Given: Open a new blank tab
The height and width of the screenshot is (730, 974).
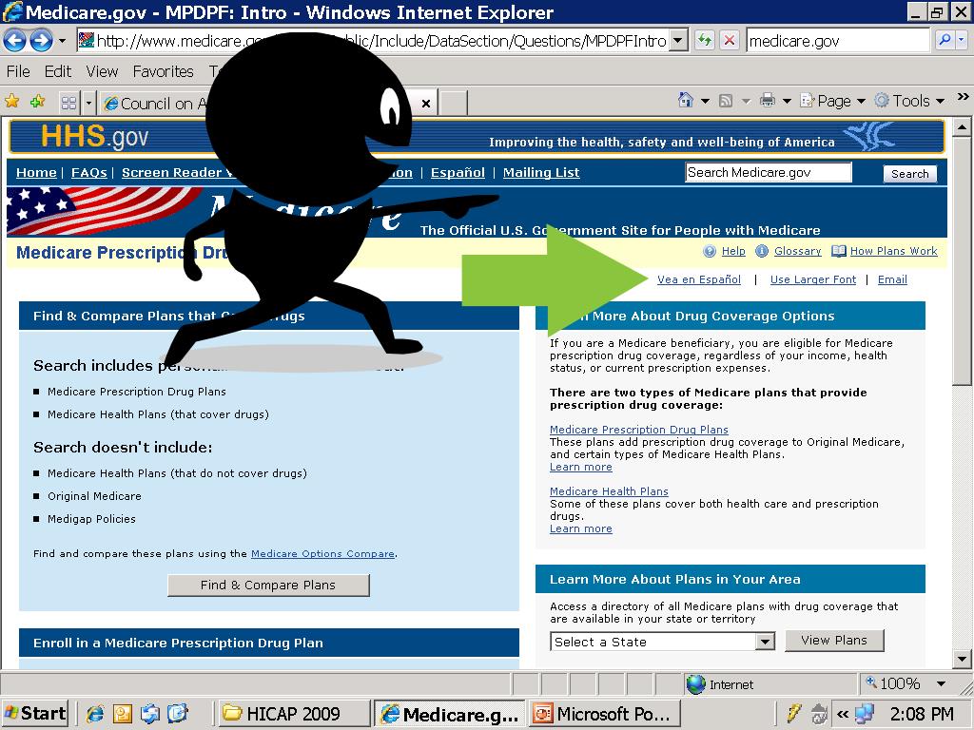Looking at the screenshot, I should click(454, 103).
